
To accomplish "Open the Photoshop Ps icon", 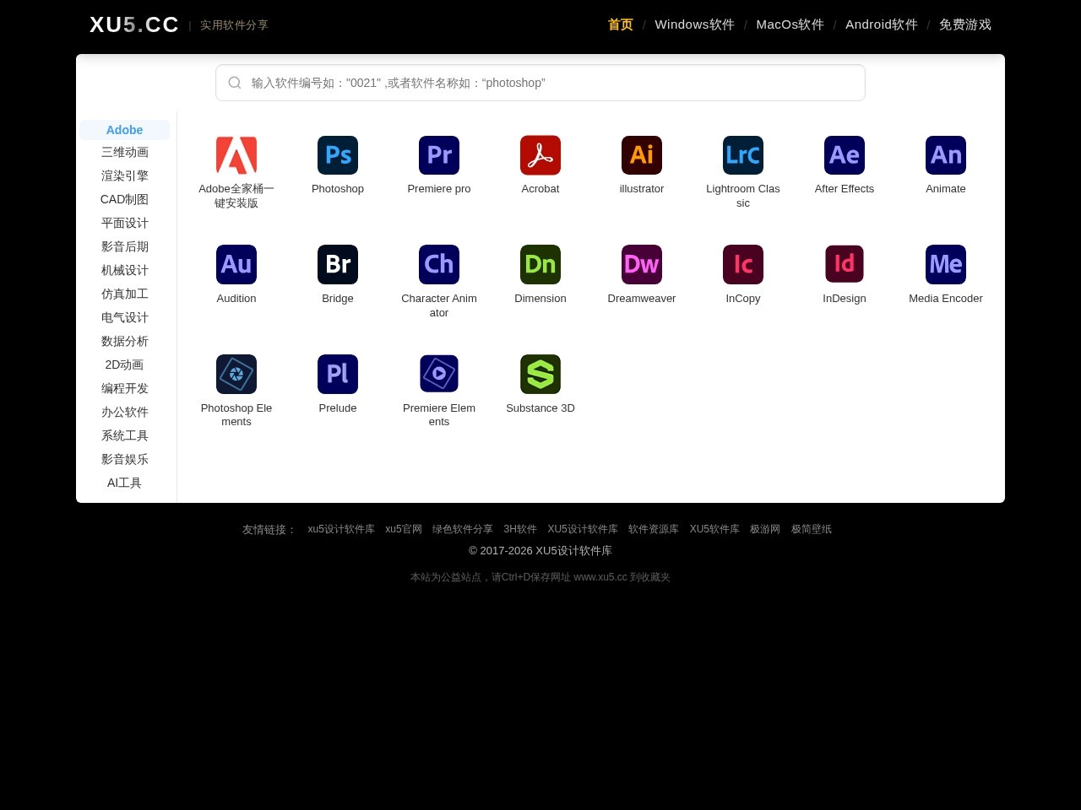I will click(x=338, y=155).
